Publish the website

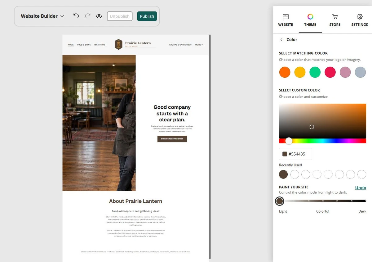[147, 16]
